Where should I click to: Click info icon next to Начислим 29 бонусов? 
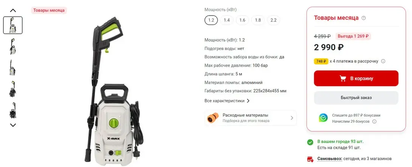[375, 122]
